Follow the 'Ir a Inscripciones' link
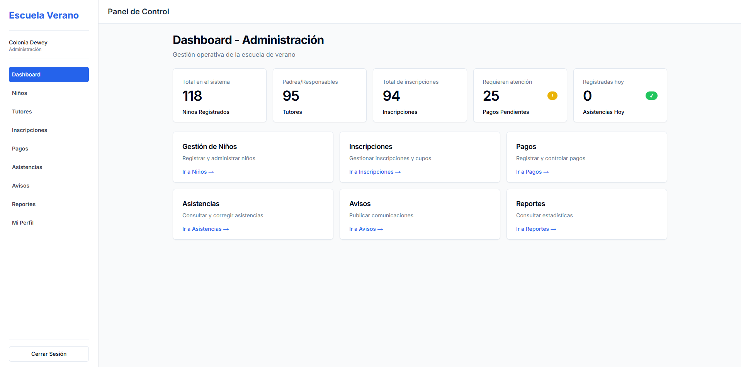Screen dimensions: 741x367 click(x=375, y=172)
